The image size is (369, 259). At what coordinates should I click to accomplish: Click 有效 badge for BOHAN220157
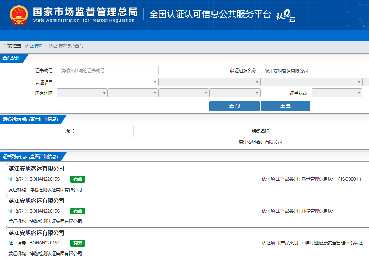(x=78, y=243)
